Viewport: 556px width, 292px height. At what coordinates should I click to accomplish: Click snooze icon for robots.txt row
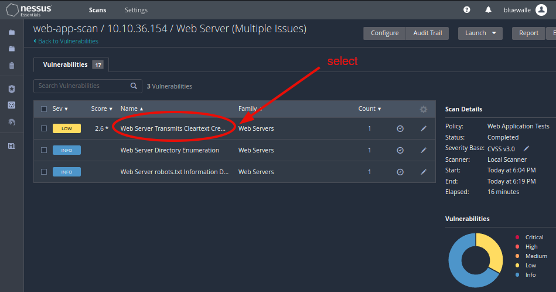[400, 172]
